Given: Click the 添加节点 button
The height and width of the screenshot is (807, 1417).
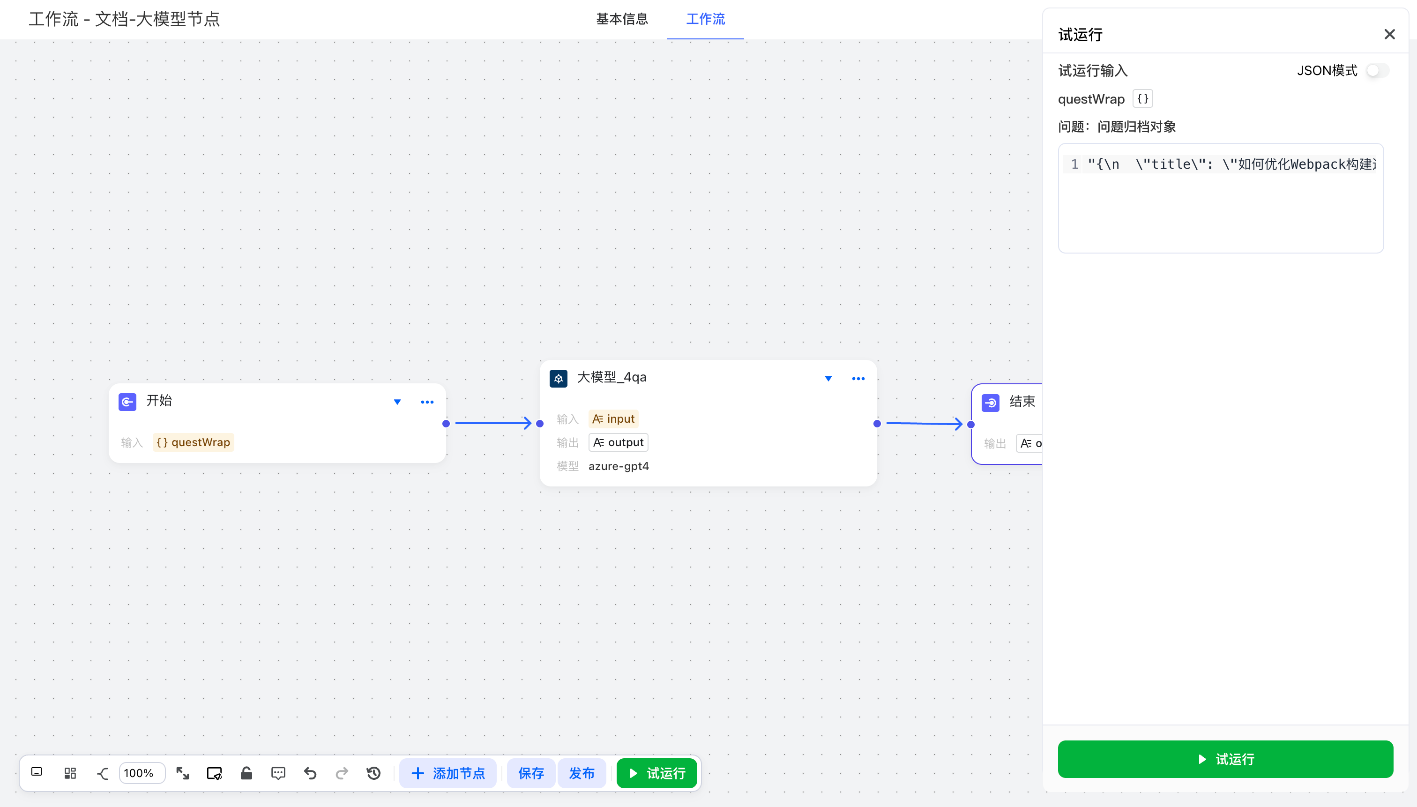Looking at the screenshot, I should 448,773.
